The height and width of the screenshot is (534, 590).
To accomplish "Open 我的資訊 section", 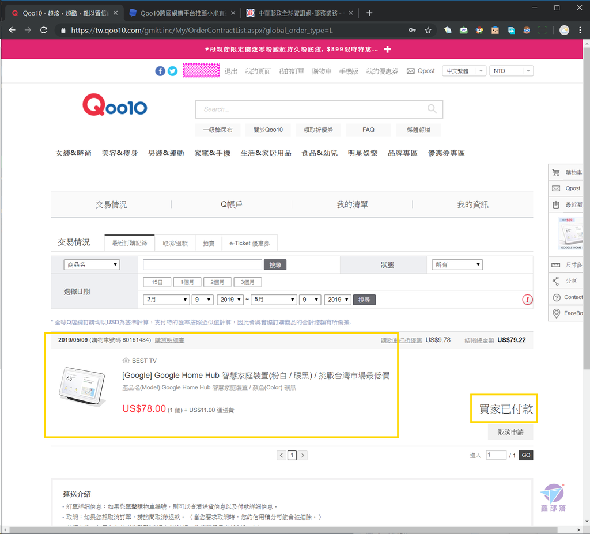I will (x=472, y=204).
